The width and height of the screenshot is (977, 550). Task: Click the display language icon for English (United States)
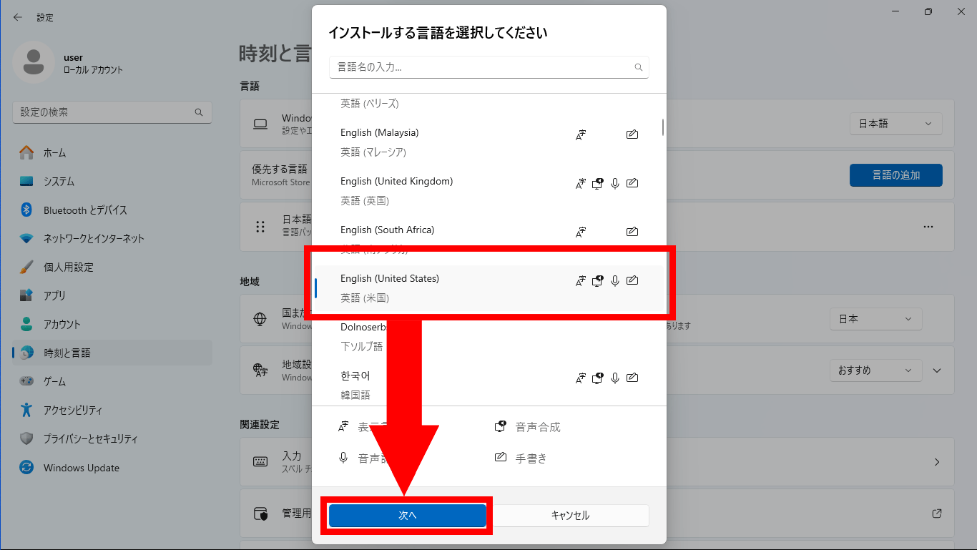tap(580, 280)
